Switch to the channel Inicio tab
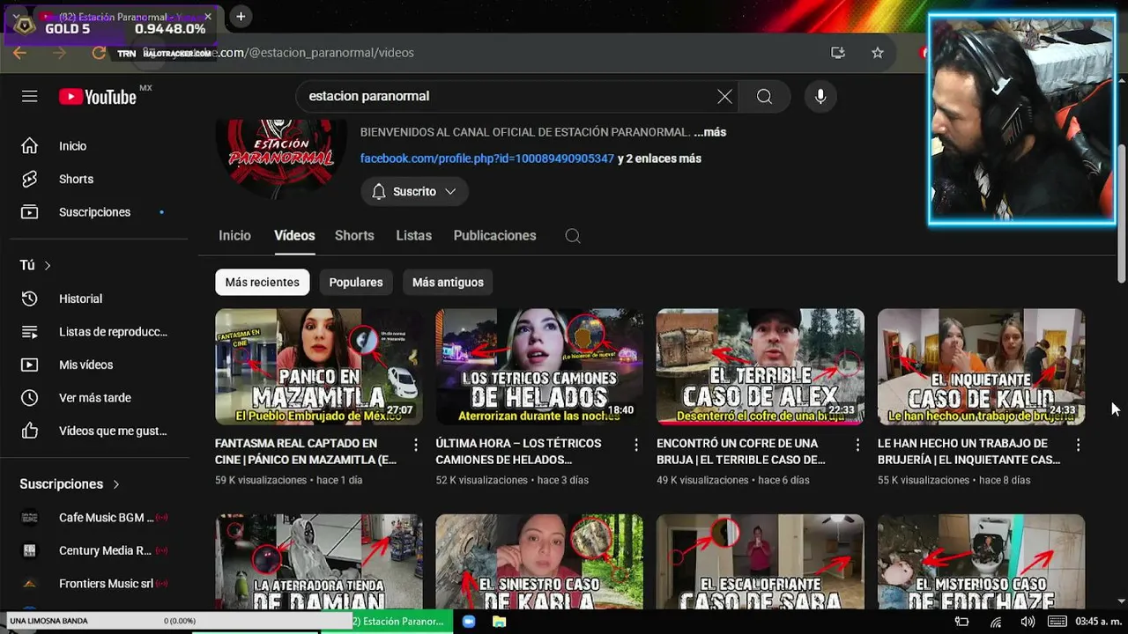The height and width of the screenshot is (634, 1128). (234, 236)
